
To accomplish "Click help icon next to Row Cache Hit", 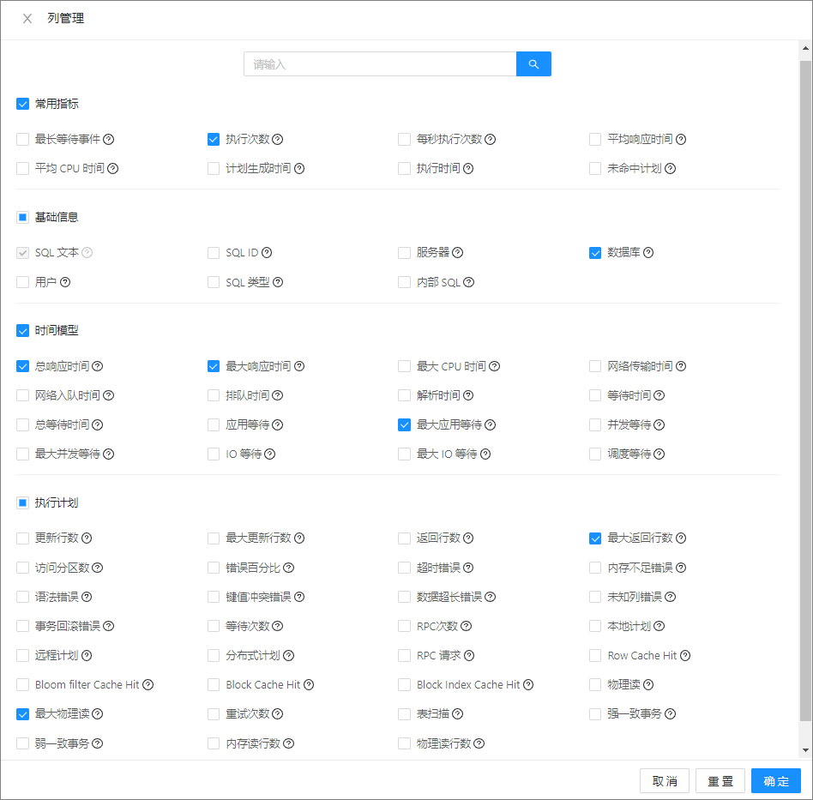I will [685, 656].
